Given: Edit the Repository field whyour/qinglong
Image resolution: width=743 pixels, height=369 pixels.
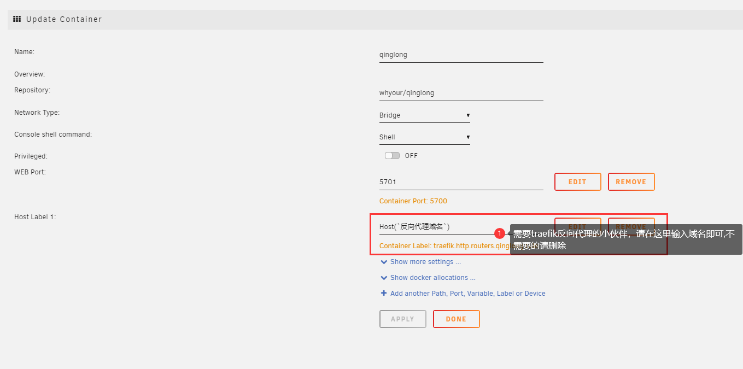Looking at the screenshot, I should click(x=461, y=93).
